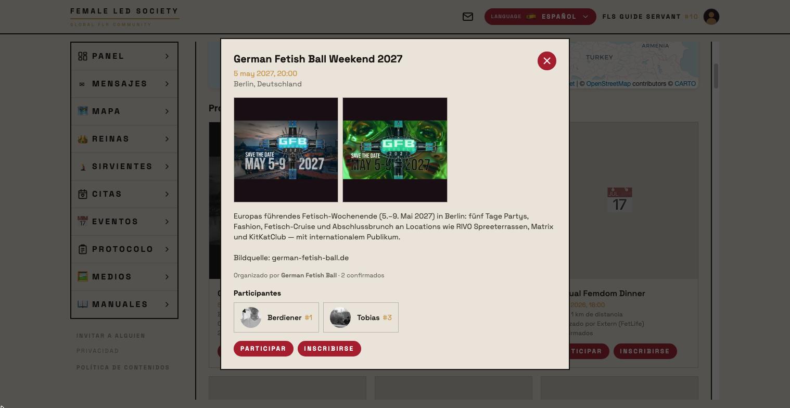The width and height of the screenshot is (790, 408).
Task: Click Inscribirse on the Femdom Dinner card
Action: pos(645,351)
